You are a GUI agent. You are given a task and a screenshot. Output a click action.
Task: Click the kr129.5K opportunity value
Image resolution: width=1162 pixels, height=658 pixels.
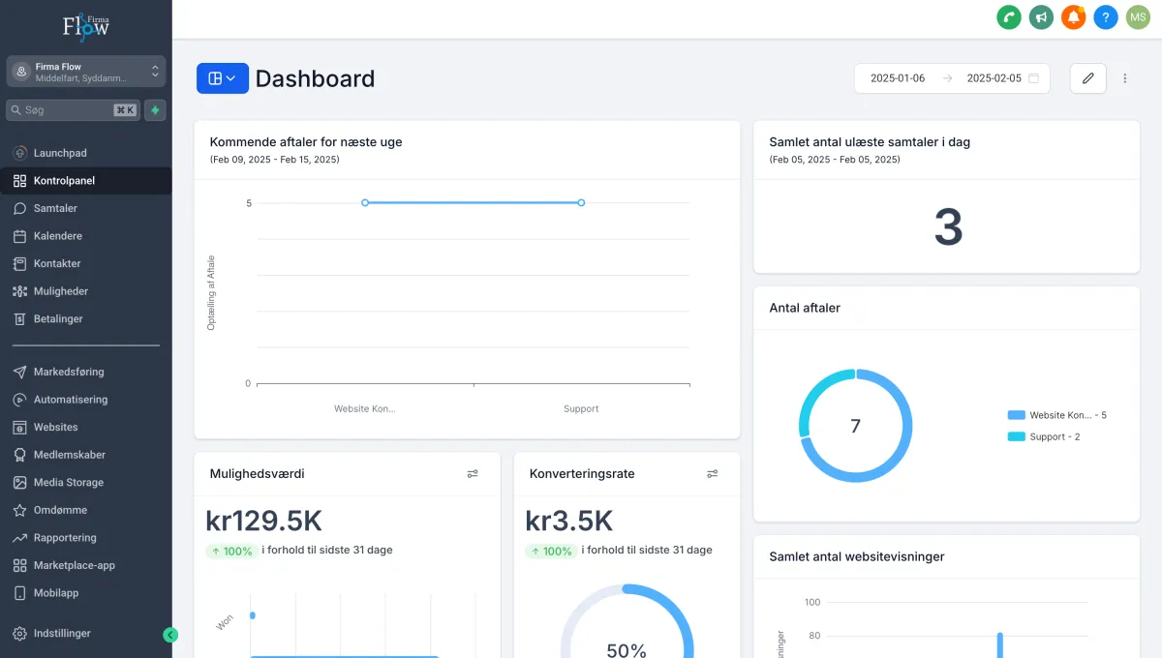pos(263,521)
